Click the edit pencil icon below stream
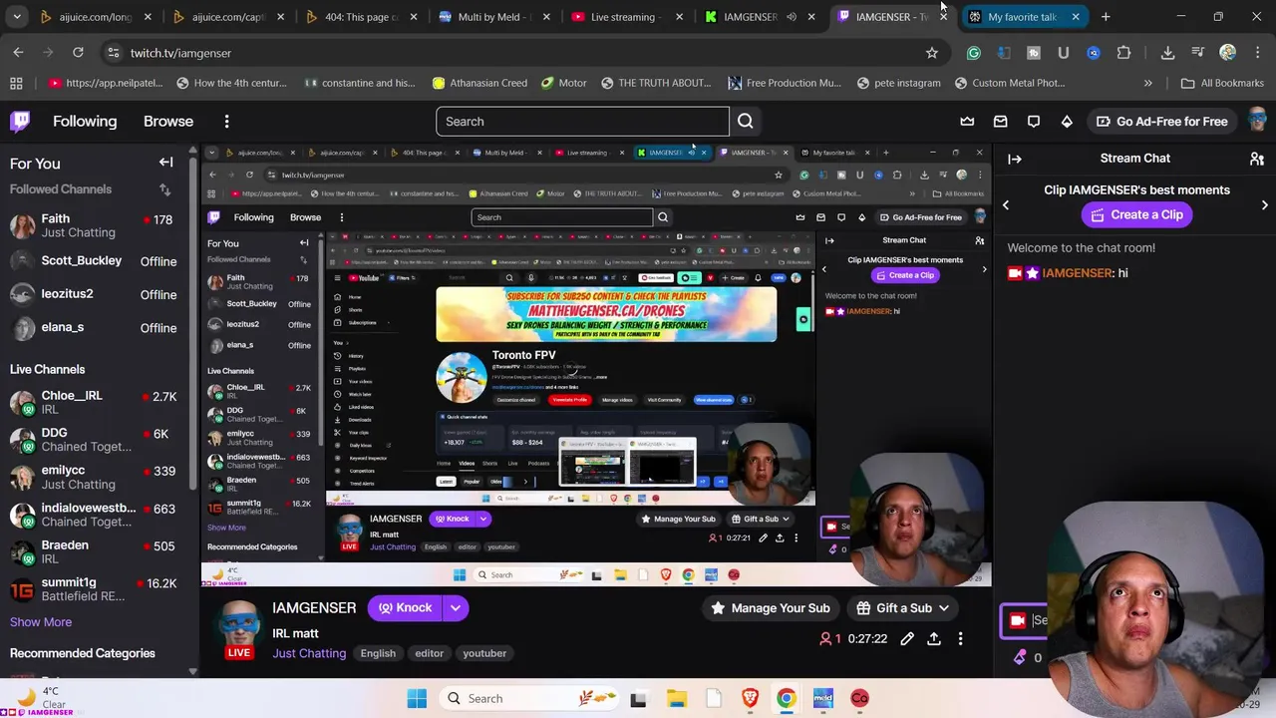The height and width of the screenshot is (718, 1276). click(907, 638)
